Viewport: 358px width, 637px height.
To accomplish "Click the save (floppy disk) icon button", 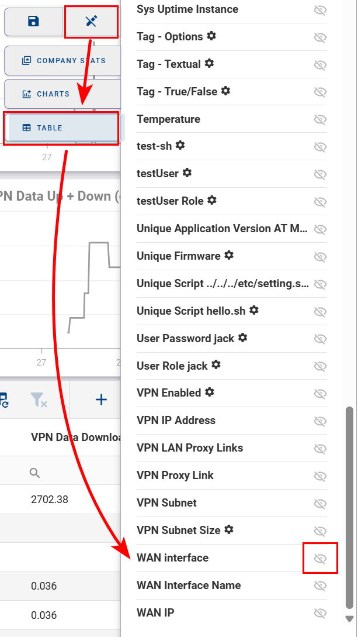I will pos(33,22).
